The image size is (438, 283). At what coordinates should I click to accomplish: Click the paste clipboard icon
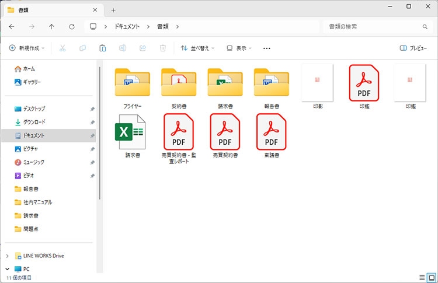click(x=102, y=48)
